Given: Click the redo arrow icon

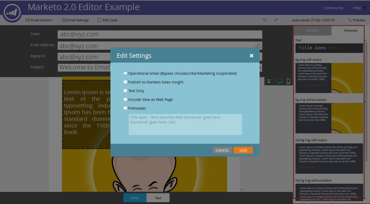Looking at the screenshot, I should 276,20.
